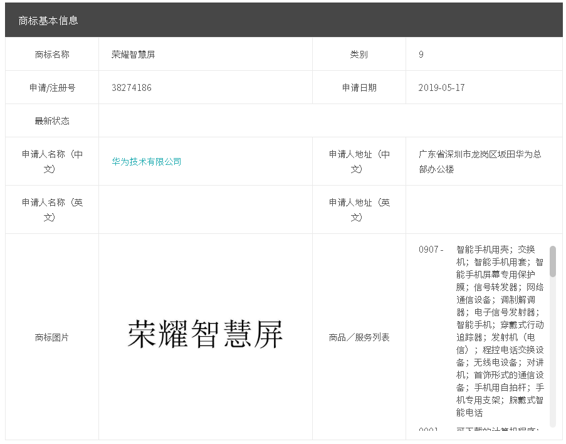This screenshot has height=444, width=566.
Task: Open the 华为技术有限公司 applicant link
Action: click(x=146, y=162)
